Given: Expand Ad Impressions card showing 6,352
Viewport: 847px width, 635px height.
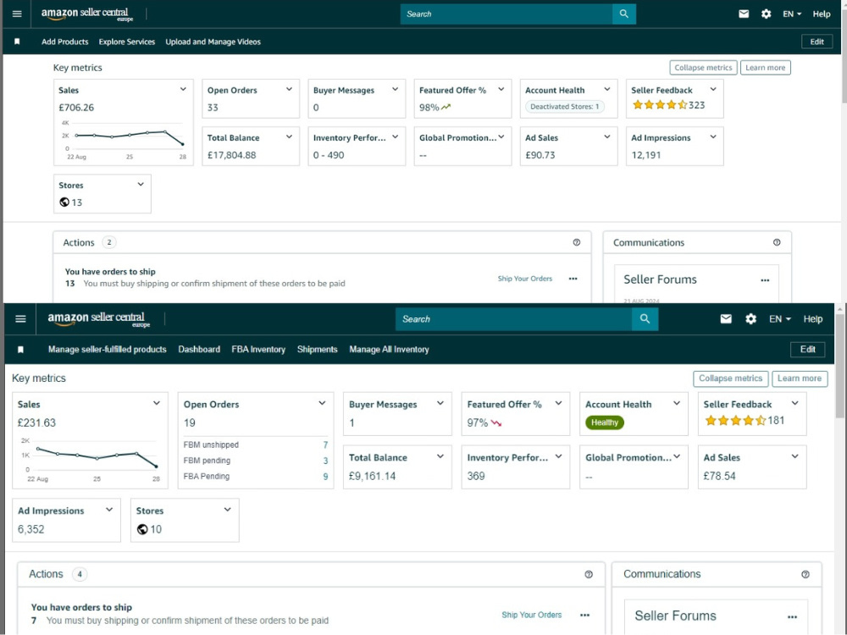Looking at the screenshot, I should (109, 510).
